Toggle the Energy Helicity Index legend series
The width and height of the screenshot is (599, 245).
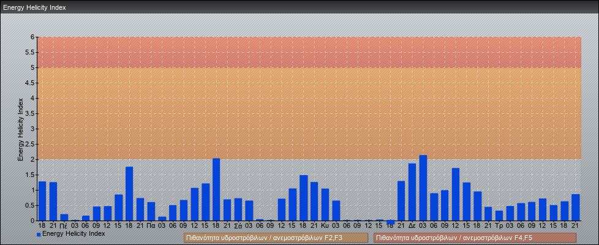[70, 233]
